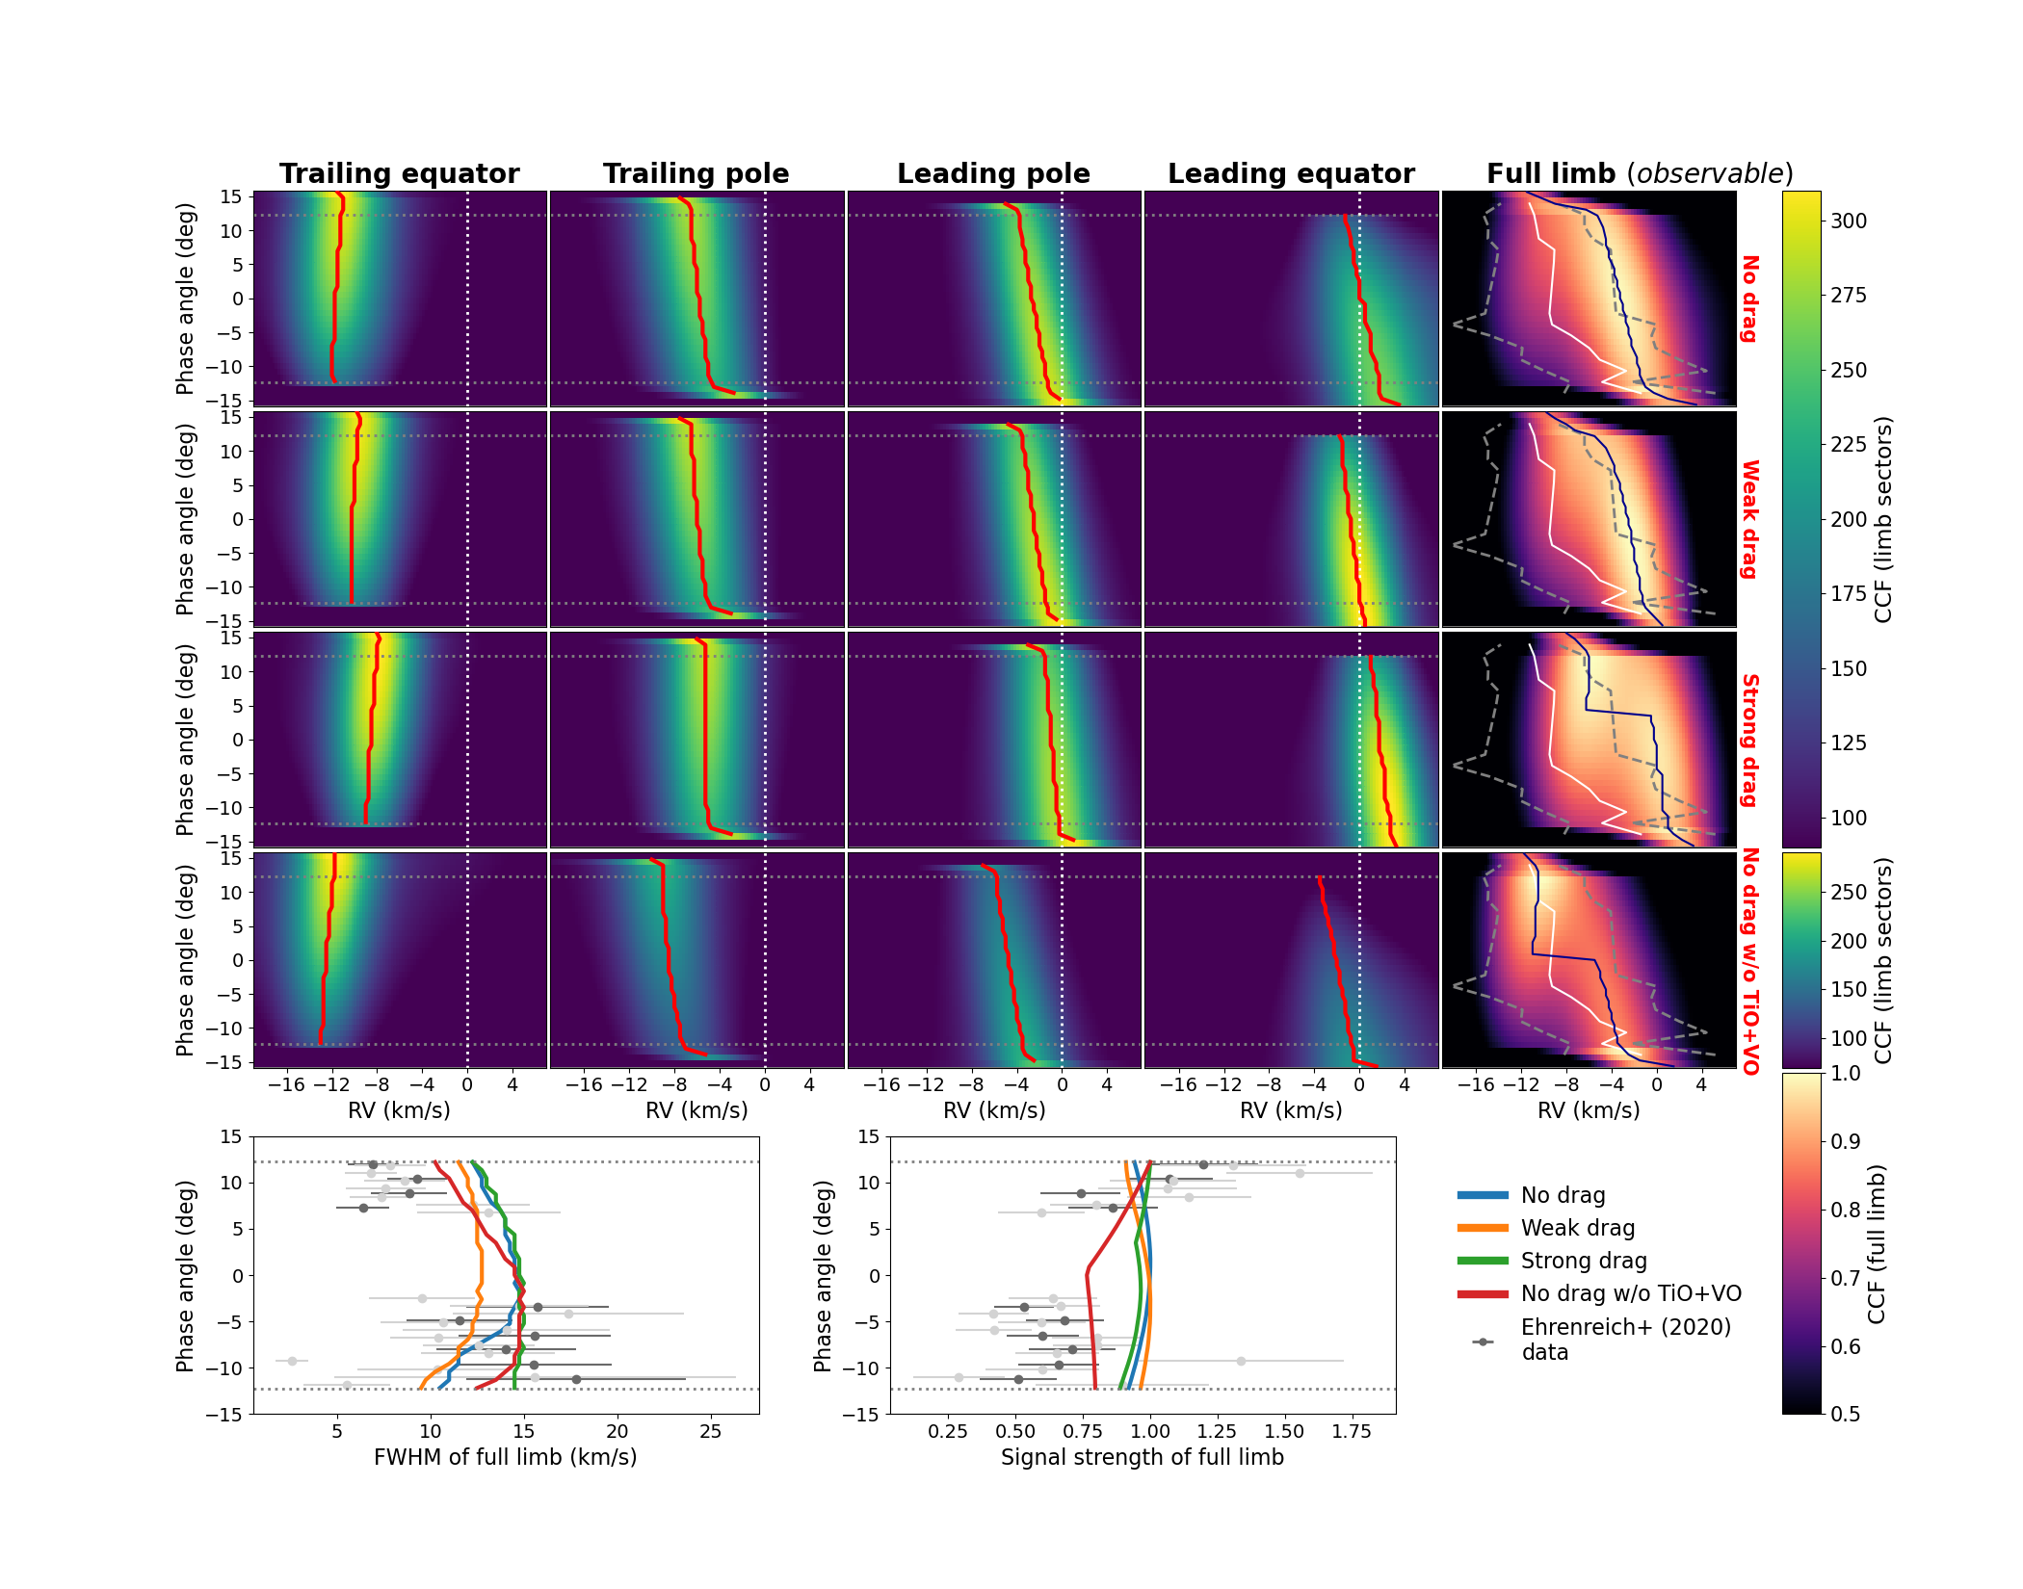Click the No drag w/o TiO+VO row label
2023x1589 pixels.
click(x=1749, y=960)
